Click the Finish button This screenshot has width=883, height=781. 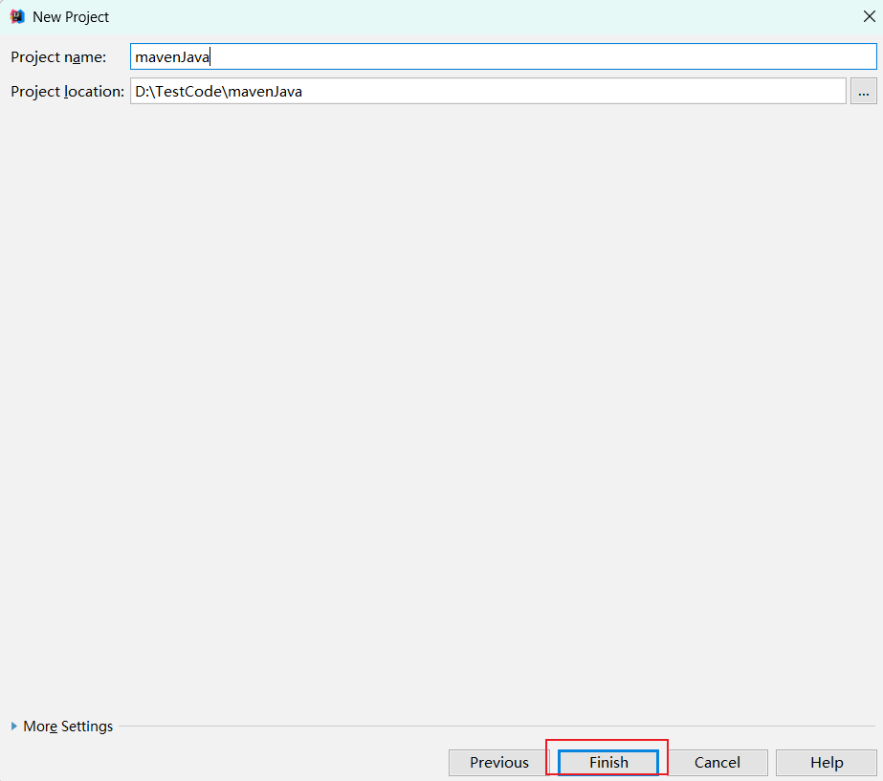[x=608, y=763]
